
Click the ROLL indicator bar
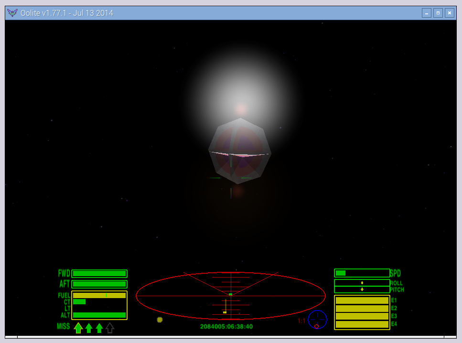(362, 283)
